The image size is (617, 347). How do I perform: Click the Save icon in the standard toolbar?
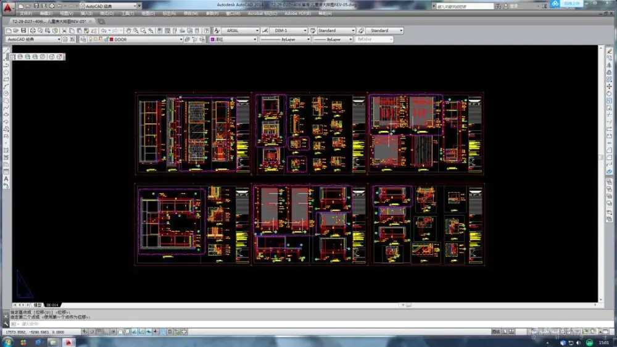23,30
